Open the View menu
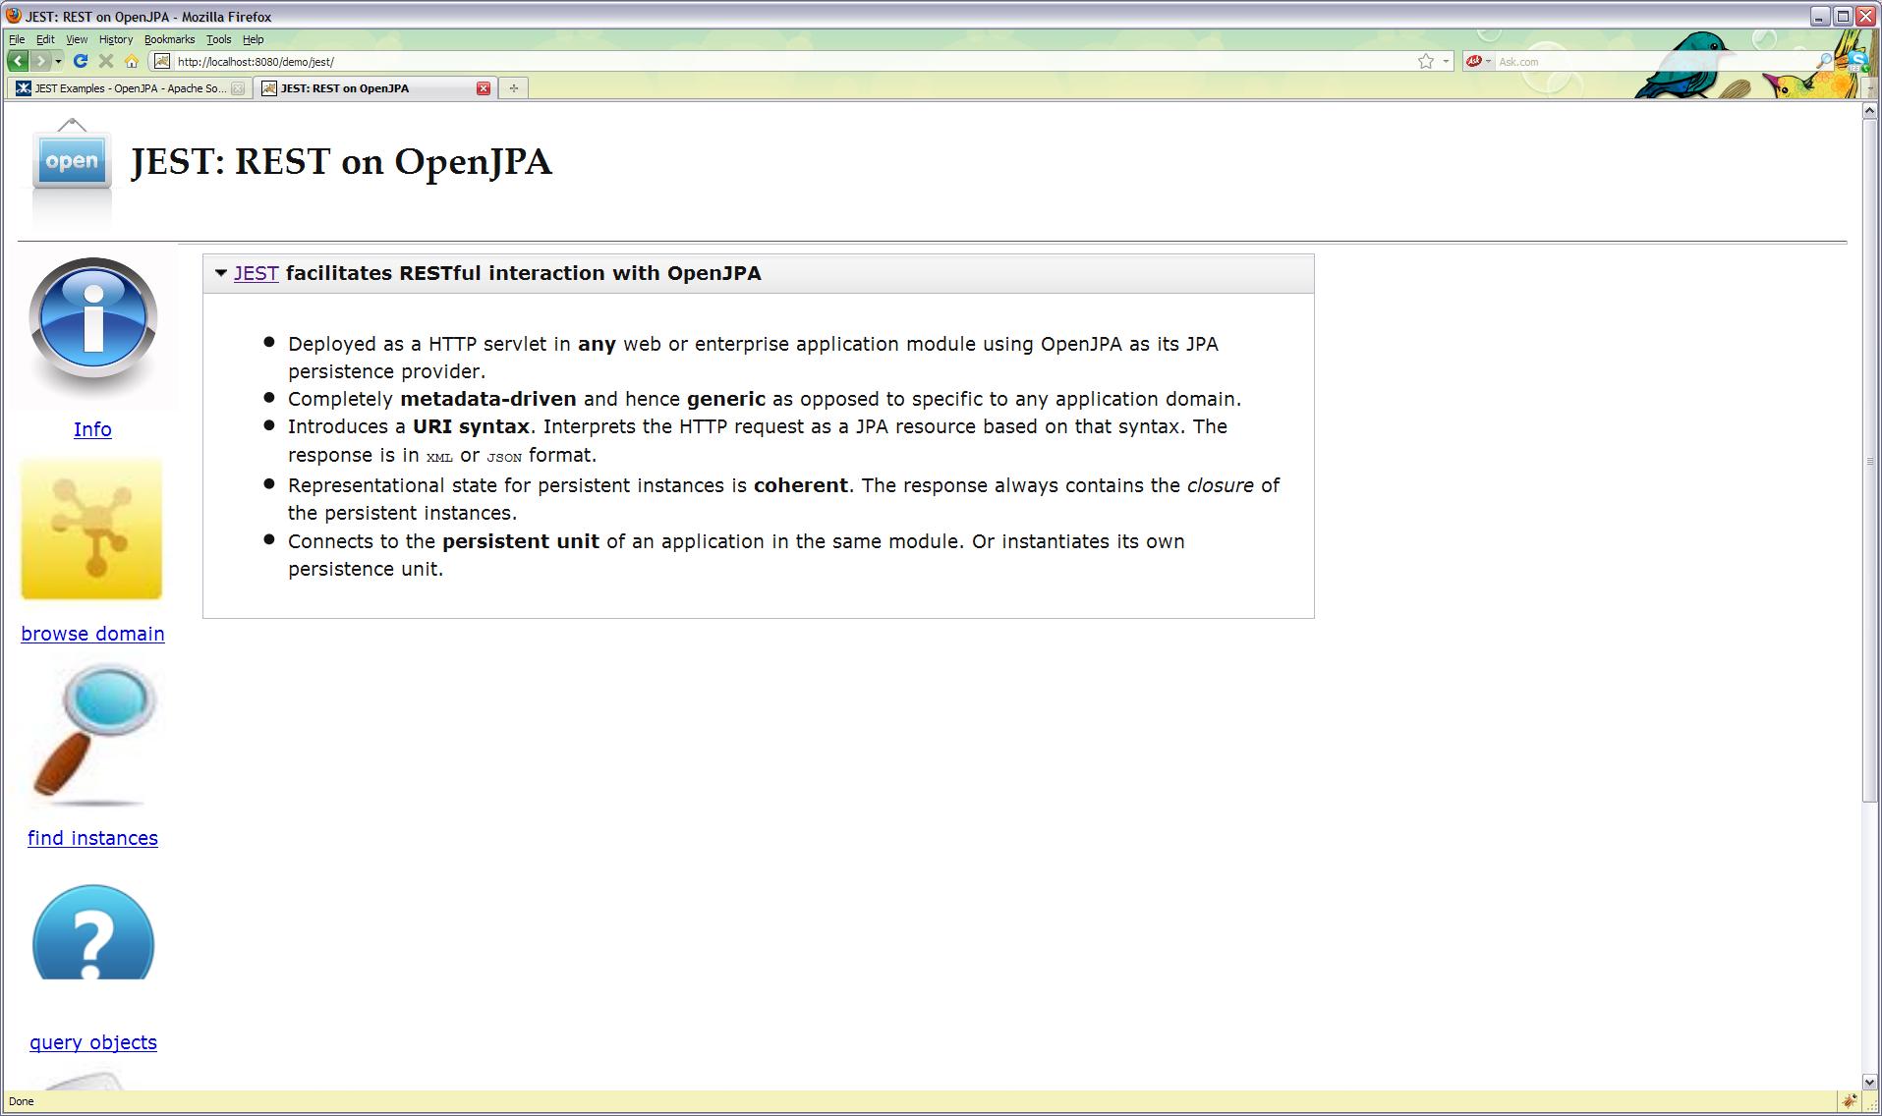 [77, 39]
